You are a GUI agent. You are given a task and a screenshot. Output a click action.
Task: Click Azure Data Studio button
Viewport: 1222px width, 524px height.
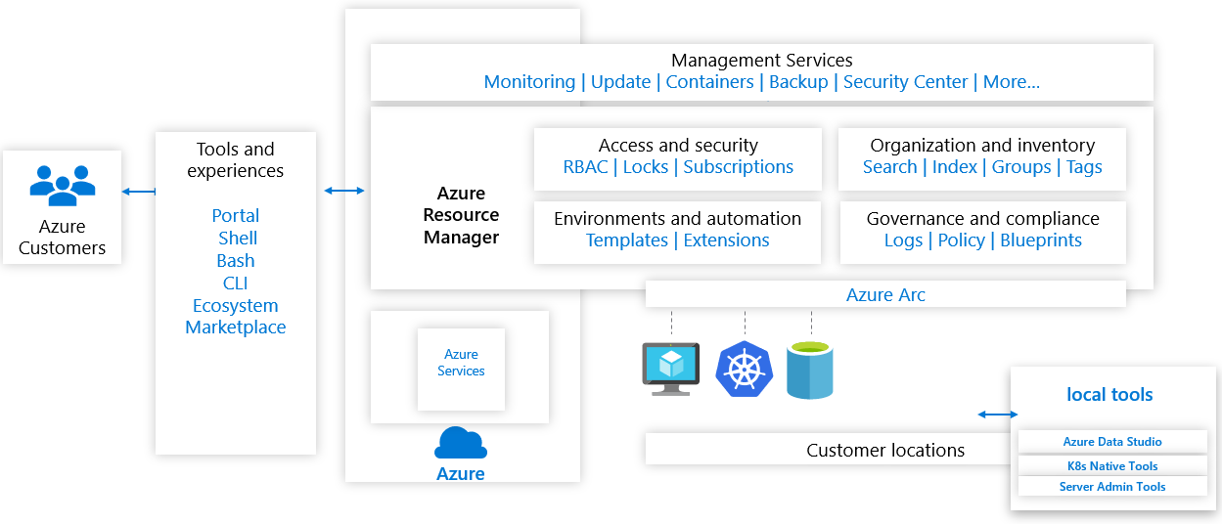[1112, 442]
